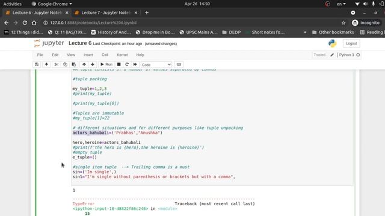Go back in browser history
This screenshot has height=216, width=385.
click(7, 23)
